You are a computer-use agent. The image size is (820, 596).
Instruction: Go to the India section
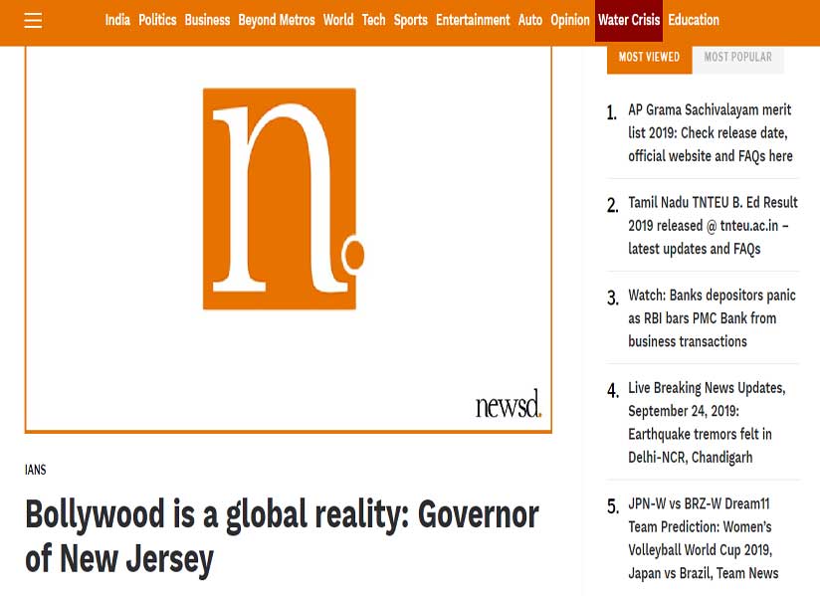(x=117, y=20)
